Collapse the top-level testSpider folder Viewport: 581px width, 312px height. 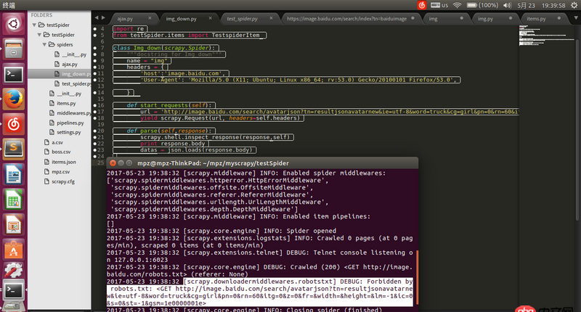point(36,25)
